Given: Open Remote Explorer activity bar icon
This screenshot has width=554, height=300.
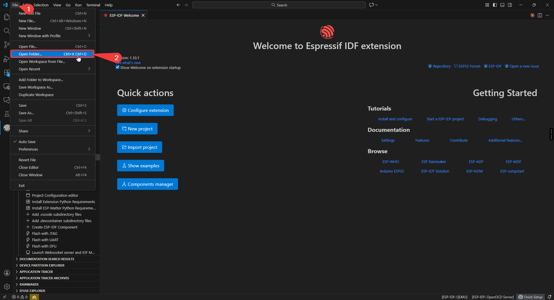Looking at the screenshot, I should [7, 86].
